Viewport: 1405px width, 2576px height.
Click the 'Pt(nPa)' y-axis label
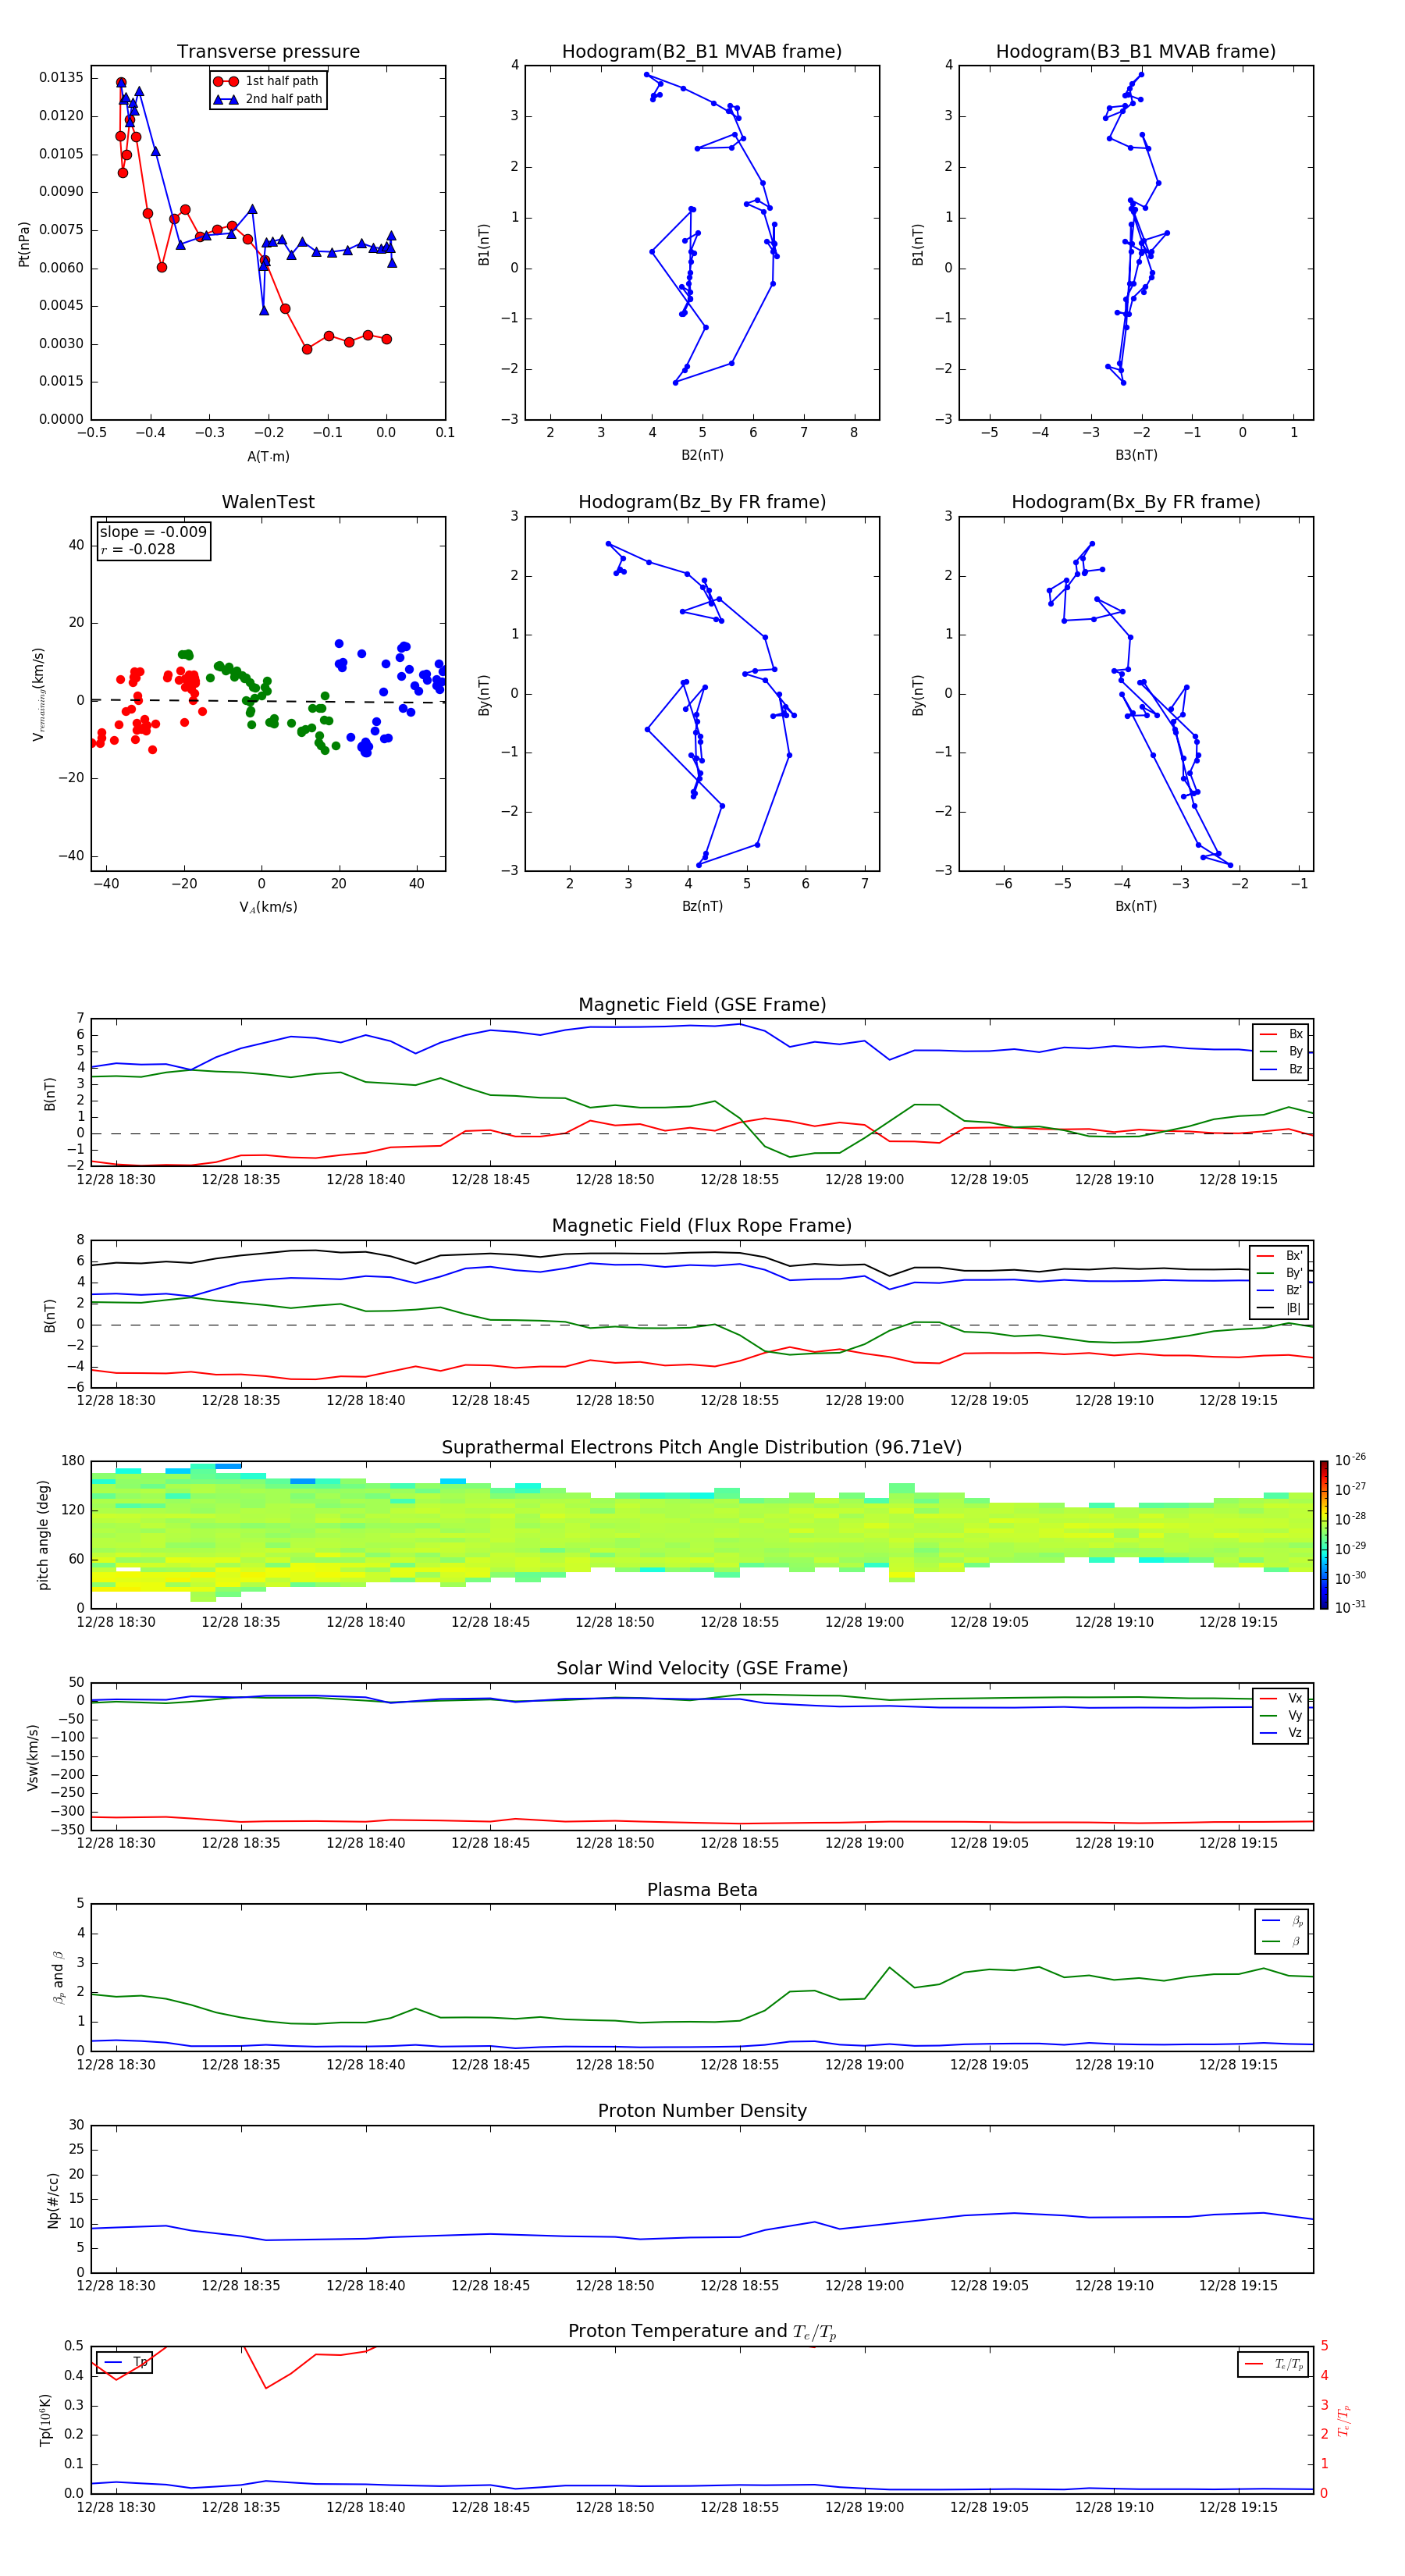coord(24,244)
